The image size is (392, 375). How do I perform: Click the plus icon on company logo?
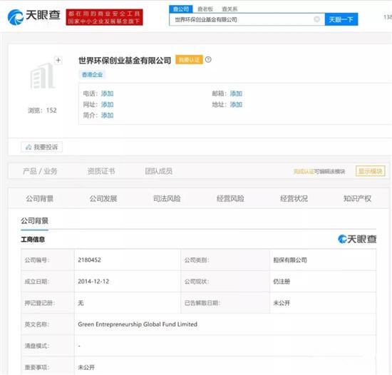pos(58,61)
